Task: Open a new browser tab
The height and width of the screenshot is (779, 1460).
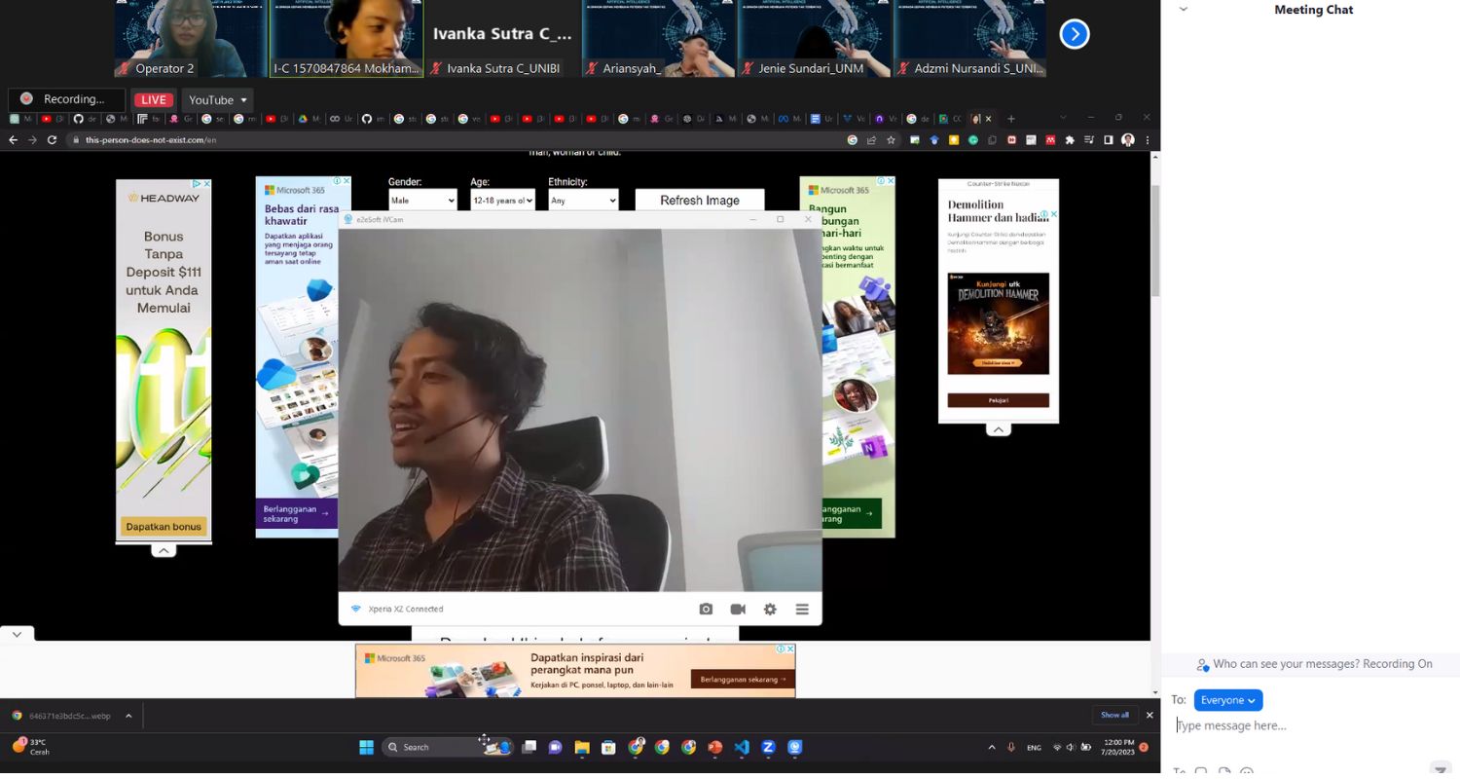Action: [1010, 119]
